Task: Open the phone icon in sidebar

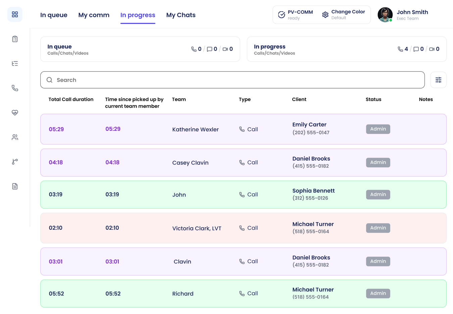Action: pyautogui.click(x=15, y=88)
